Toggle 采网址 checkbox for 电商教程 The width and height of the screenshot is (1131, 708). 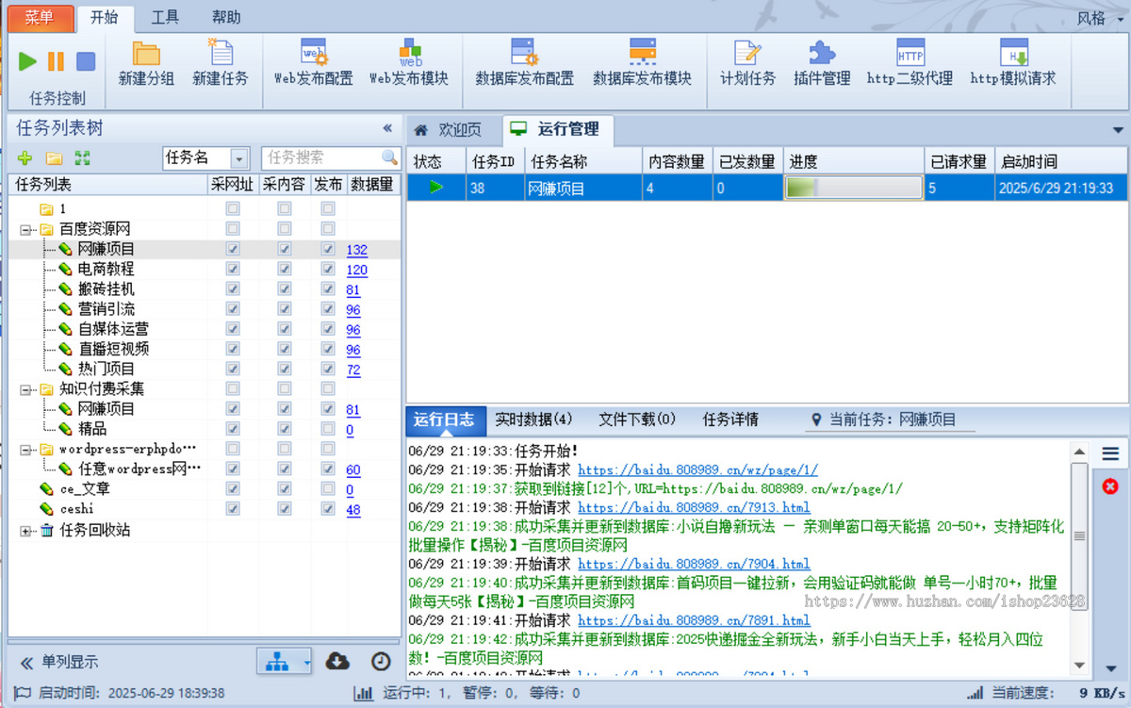(233, 269)
